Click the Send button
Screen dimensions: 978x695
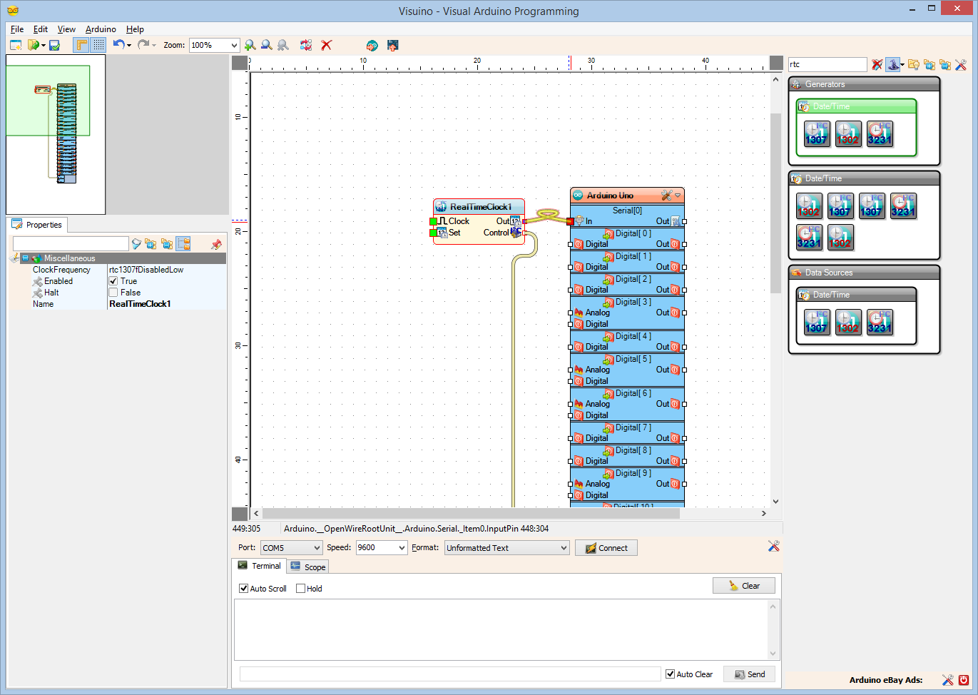pyautogui.click(x=749, y=674)
